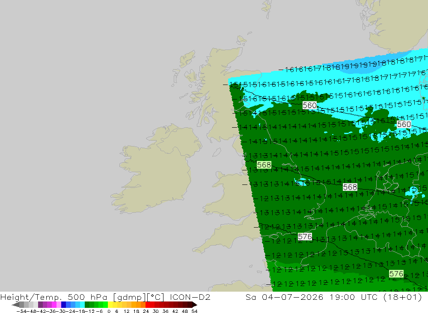Click the dark purple legend swatch
Screen dimensions: 428x313
(x=40, y=305)
